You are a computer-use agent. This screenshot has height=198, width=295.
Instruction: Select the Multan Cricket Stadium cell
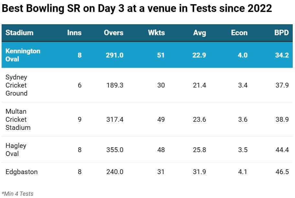coord(18,119)
